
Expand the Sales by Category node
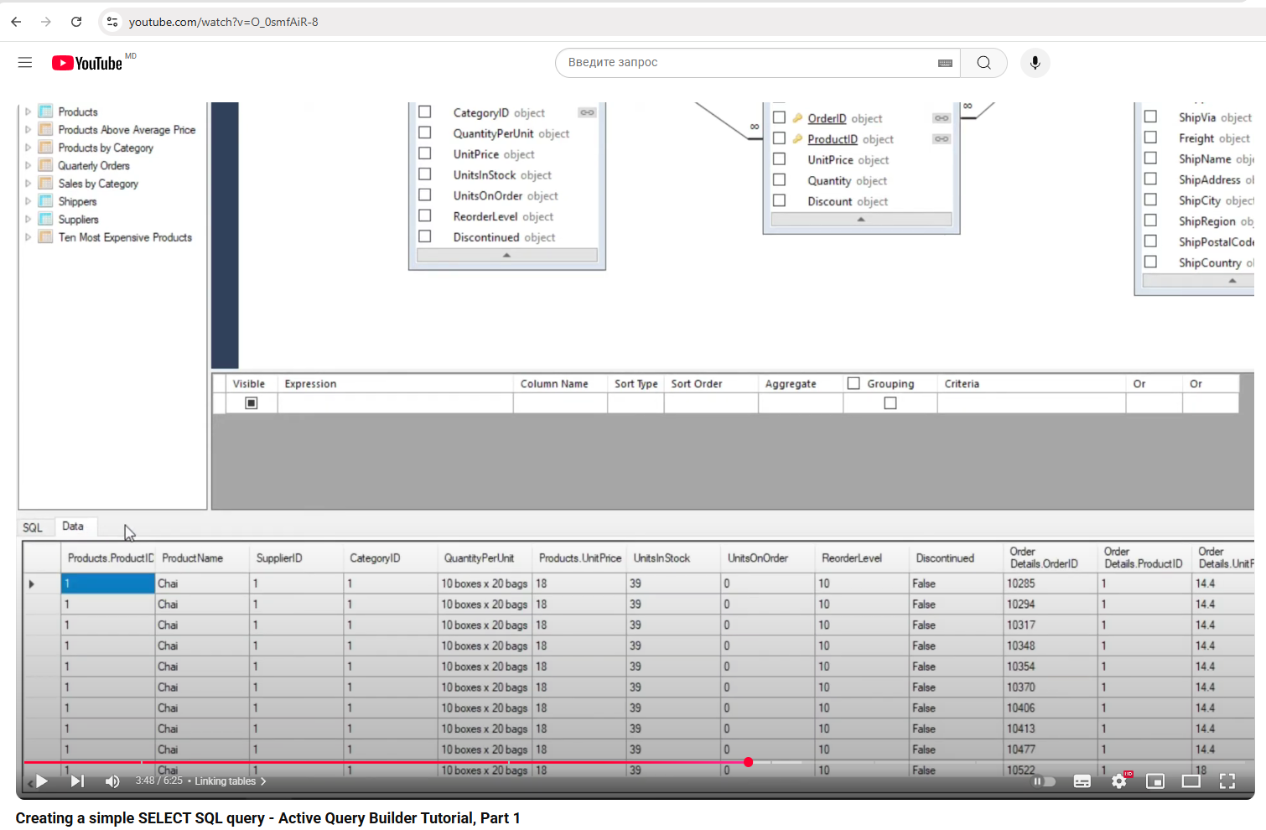tap(28, 184)
